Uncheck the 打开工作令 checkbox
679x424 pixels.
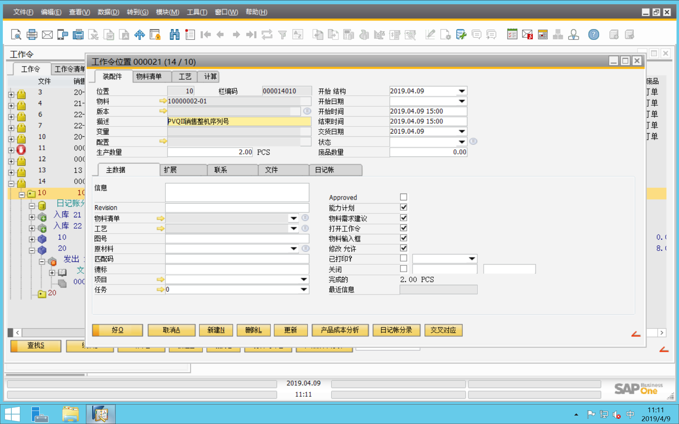(404, 228)
